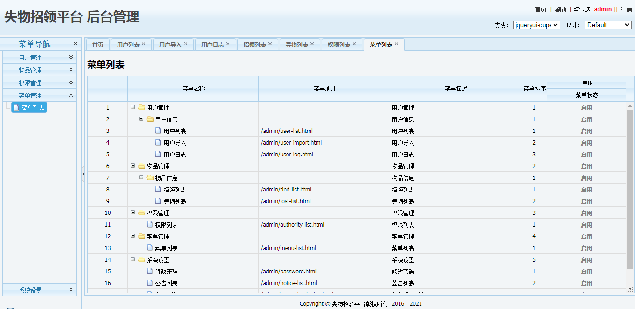Image resolution: width=635 pixels, height=309 pixels.
Task: Switch to the 用户日志 tab
Action: click(212, 45)
